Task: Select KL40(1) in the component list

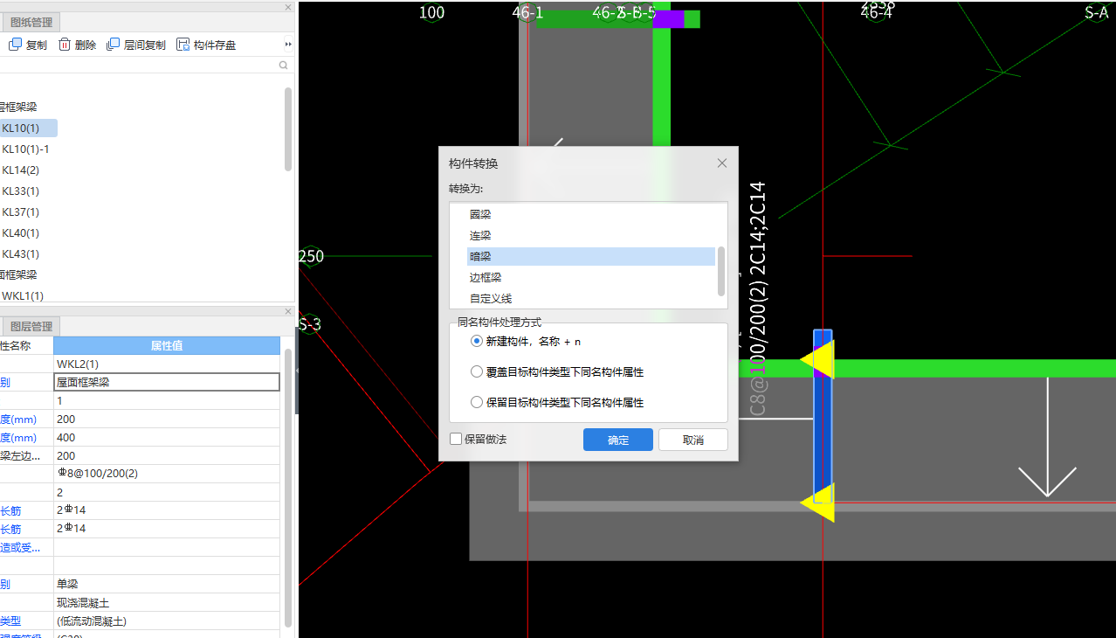Action: [21, 233]
